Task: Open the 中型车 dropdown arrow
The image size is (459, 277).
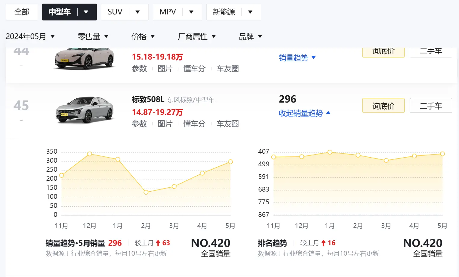Action: tap(86, 12)
